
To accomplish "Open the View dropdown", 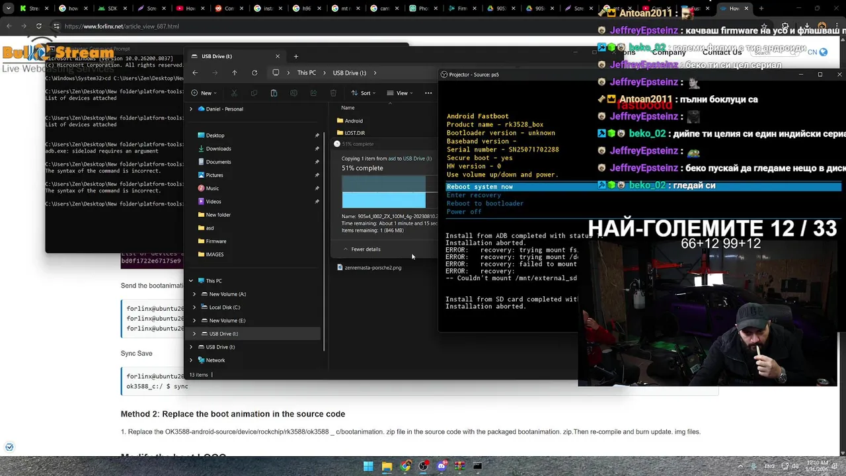I will click(399, 93).
